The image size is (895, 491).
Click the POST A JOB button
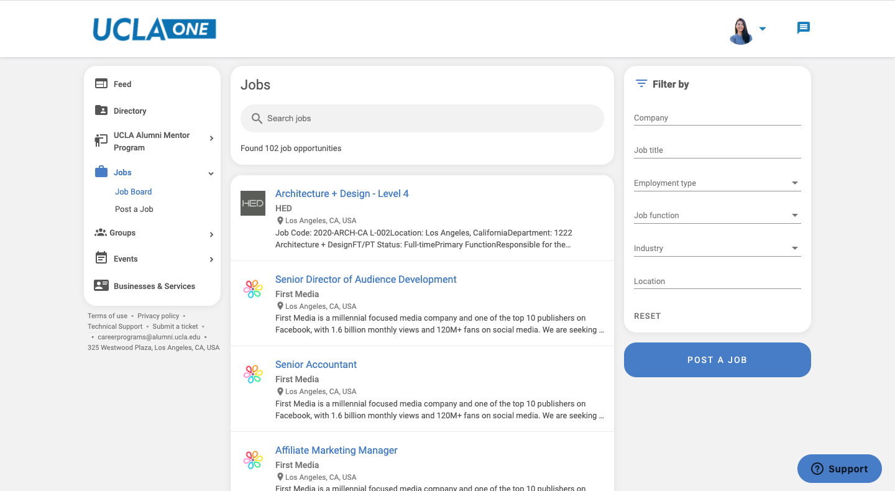click(717, 360)
